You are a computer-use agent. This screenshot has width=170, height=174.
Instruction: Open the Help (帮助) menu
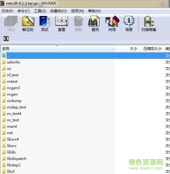(94, 11)
